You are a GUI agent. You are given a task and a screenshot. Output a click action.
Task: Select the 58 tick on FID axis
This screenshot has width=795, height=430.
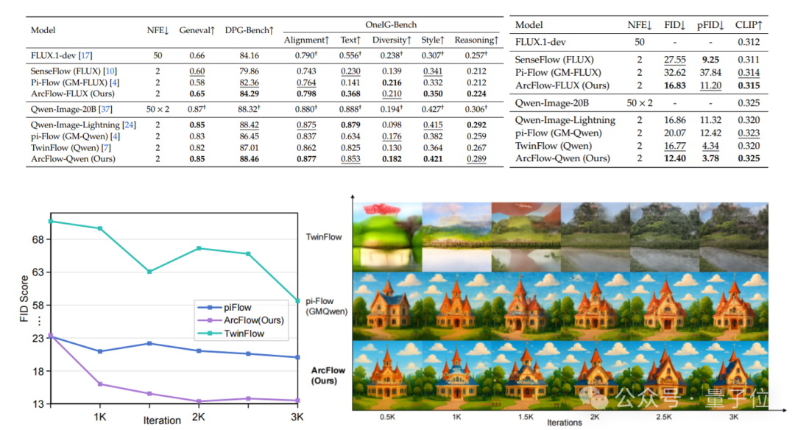click(x=38, y=306)
